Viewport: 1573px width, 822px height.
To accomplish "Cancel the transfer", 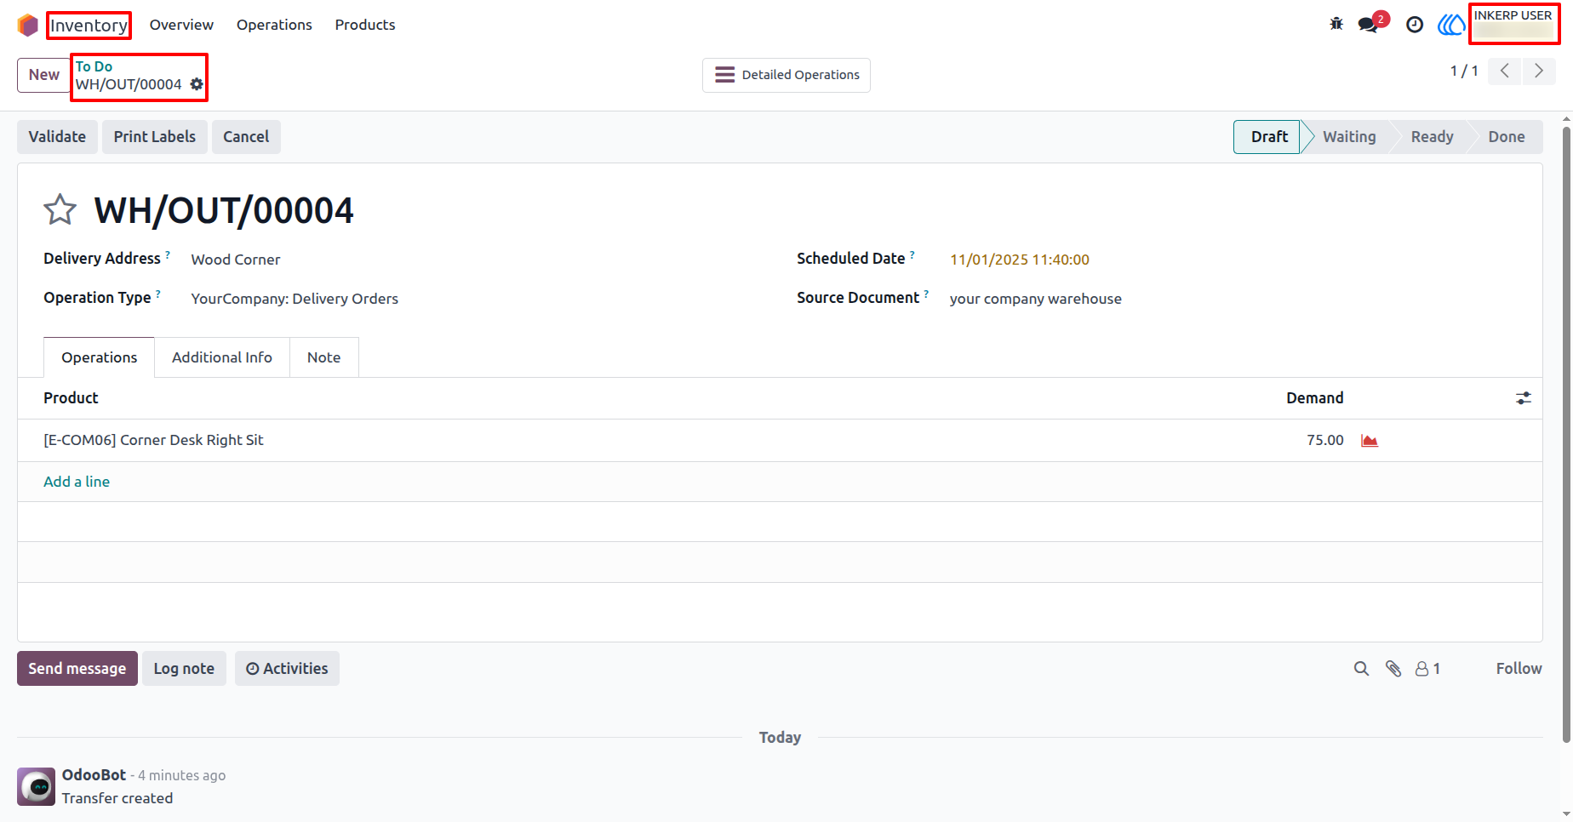I will point(246,137).
